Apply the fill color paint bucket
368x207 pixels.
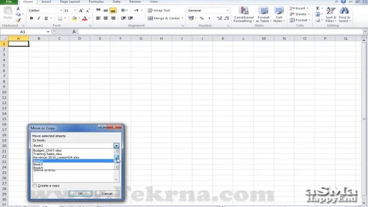[x=74, y=18]
